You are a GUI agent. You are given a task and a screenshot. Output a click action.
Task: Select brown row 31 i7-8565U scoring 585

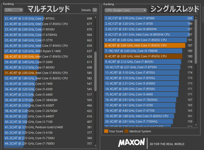(48, 73)
